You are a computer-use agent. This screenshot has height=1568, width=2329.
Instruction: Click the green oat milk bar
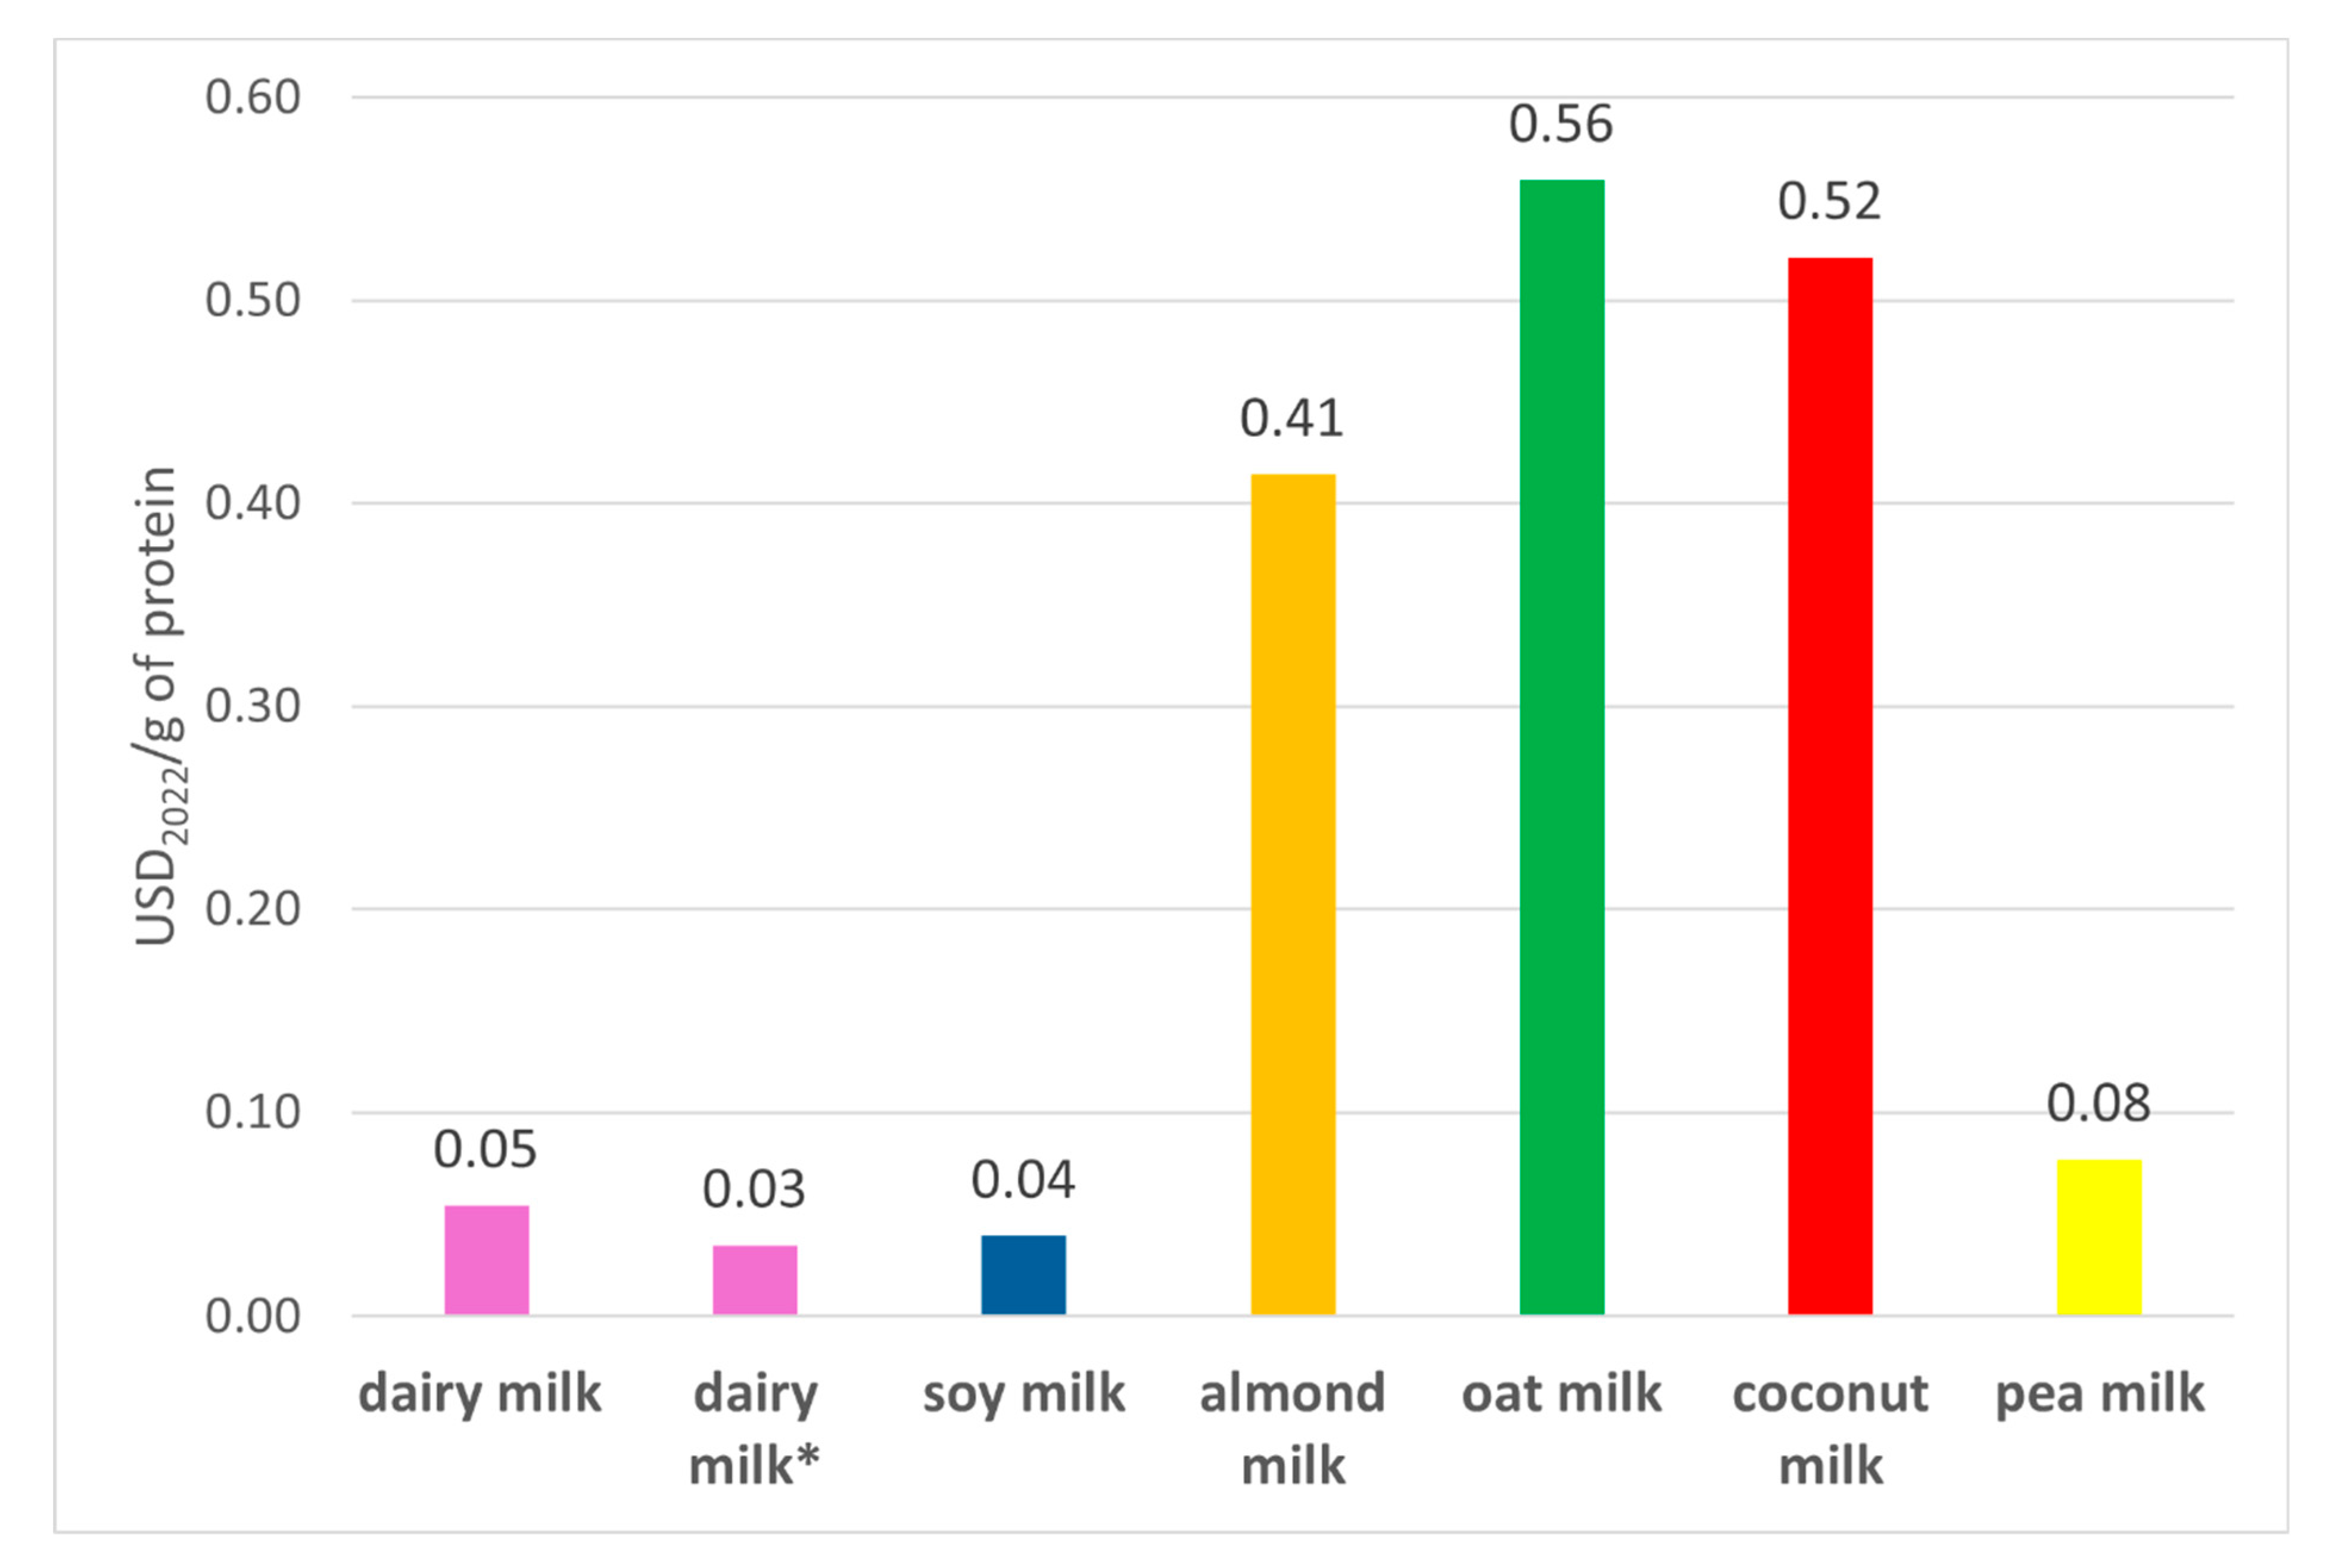point(1561,747)
